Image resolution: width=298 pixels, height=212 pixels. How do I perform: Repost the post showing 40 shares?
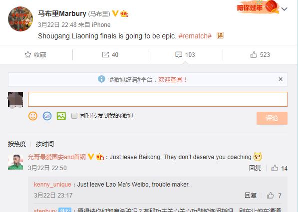coord(110,55)
